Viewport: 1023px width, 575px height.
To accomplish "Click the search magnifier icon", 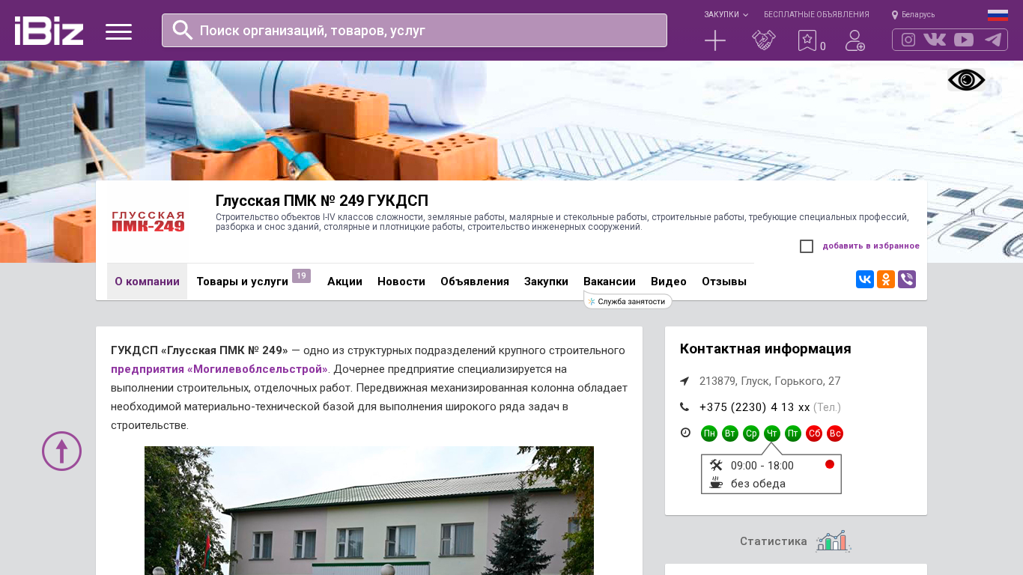I will 183,30.
